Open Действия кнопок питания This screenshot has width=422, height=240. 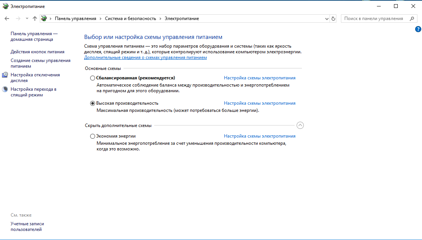click(x=38, y=52)
